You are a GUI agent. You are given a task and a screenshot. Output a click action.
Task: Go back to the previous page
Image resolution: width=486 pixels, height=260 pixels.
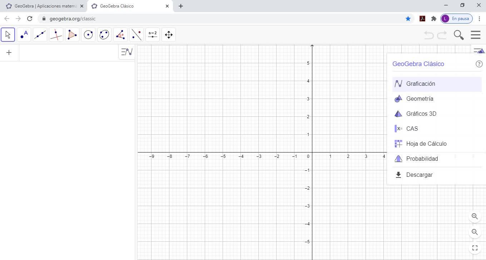tap(7, 19)
